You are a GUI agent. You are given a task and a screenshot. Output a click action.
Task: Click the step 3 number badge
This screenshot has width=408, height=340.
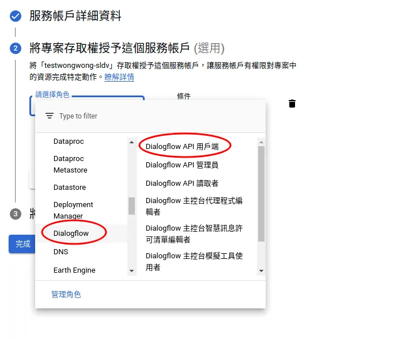(16, 214)
